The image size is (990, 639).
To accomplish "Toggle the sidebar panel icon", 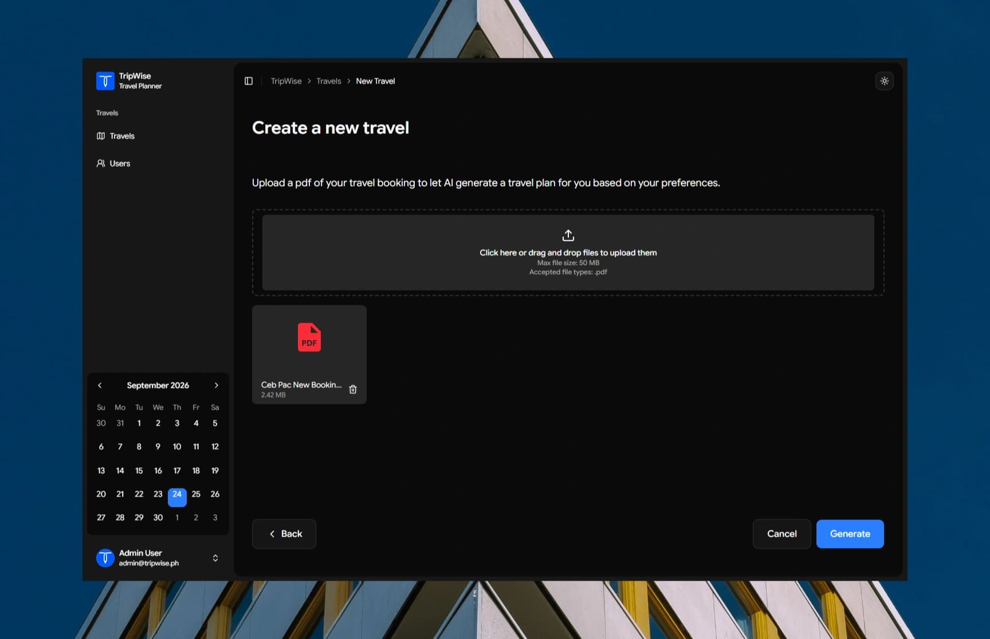I will [x=249, y=81].
